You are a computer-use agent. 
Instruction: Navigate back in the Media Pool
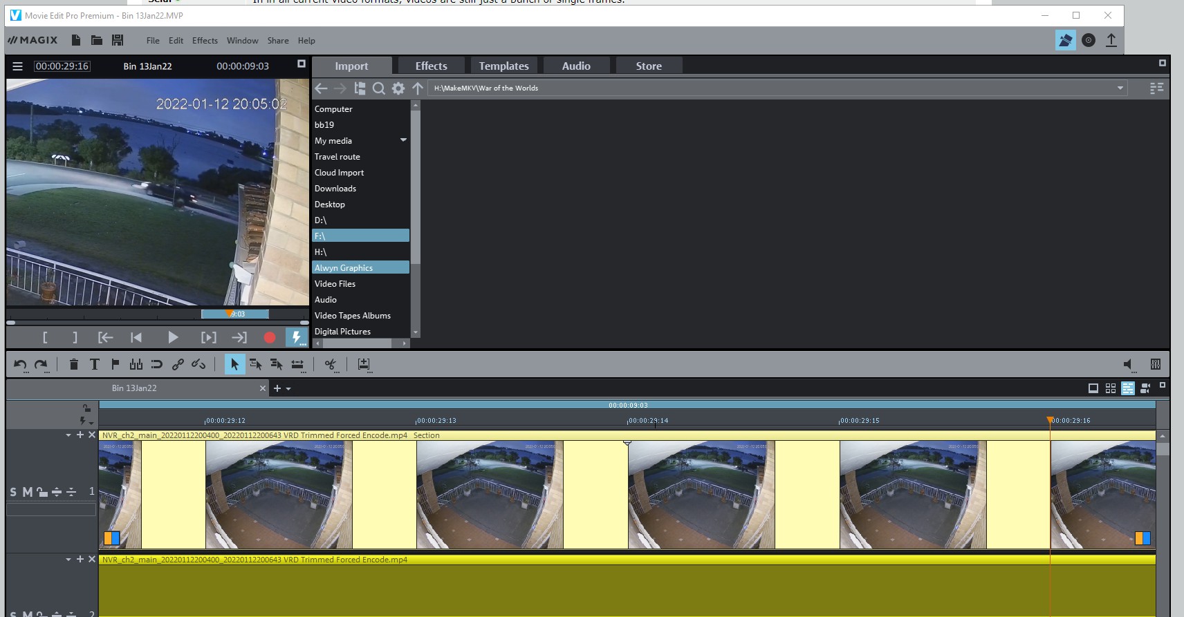(x=321, y=88)
